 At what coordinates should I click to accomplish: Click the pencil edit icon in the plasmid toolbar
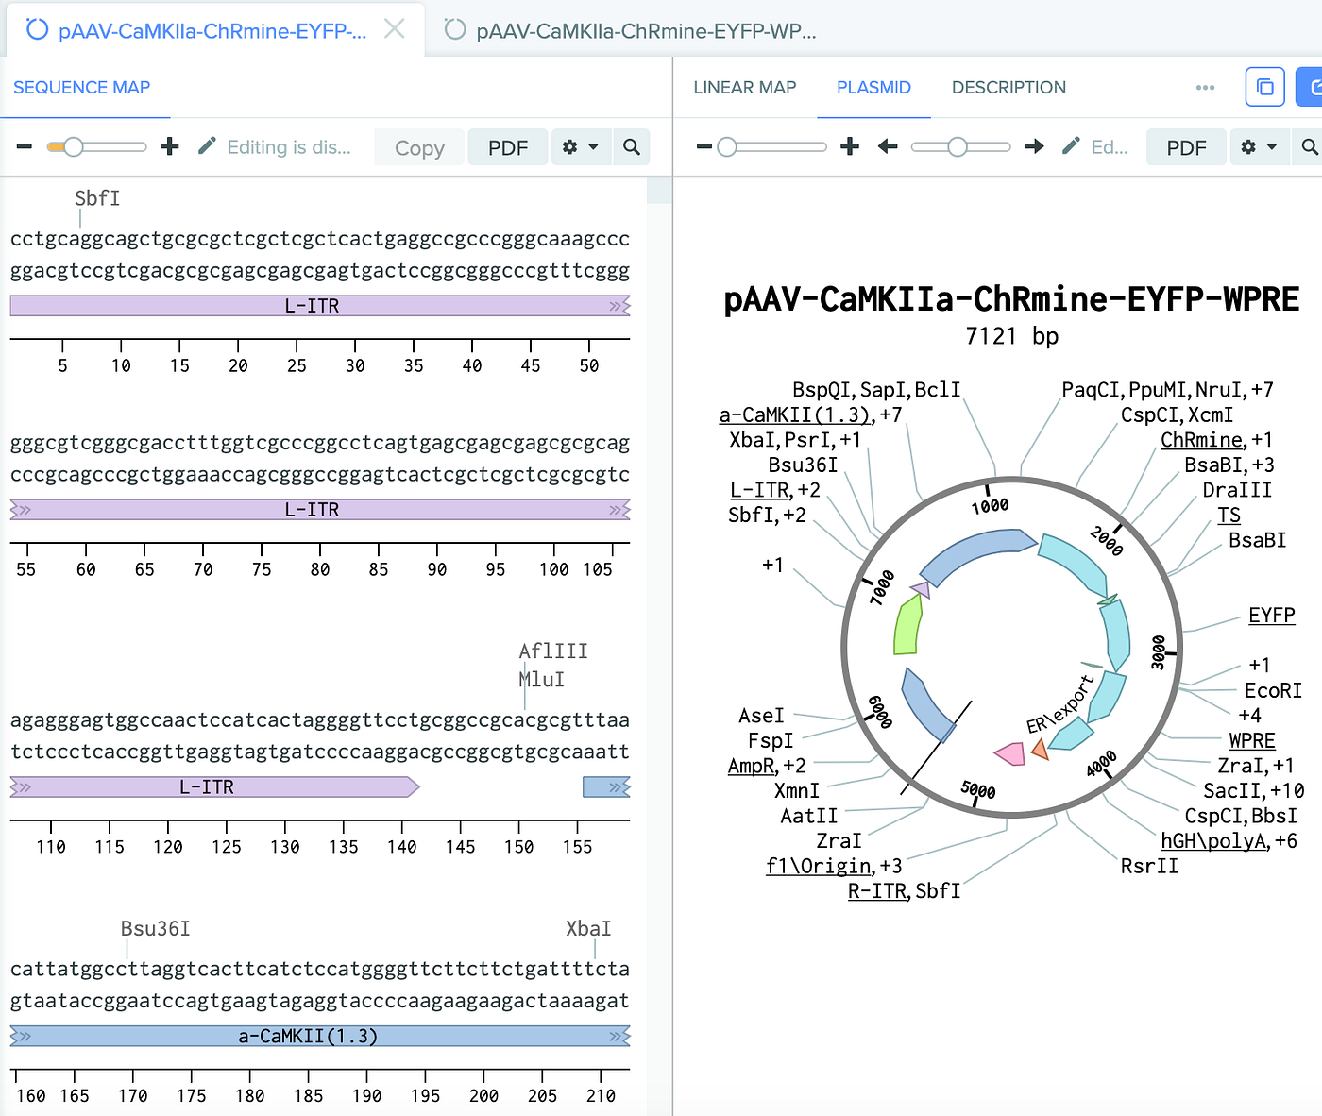coord(1070,146)
